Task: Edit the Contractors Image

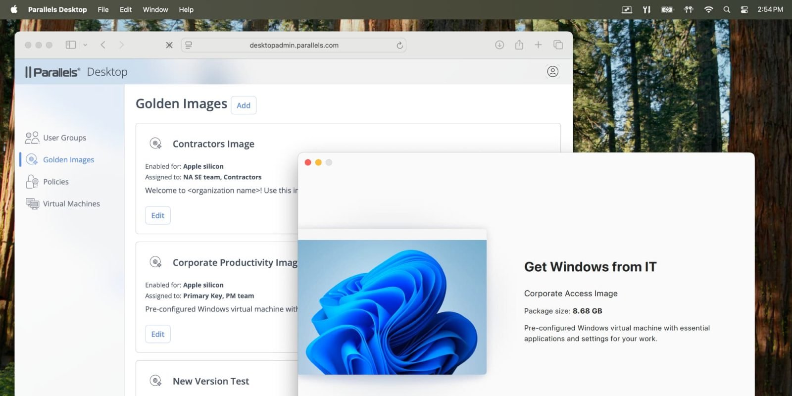Action: tap(158, 215)
